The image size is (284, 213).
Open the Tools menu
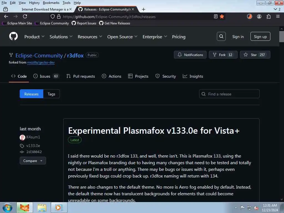67,3
